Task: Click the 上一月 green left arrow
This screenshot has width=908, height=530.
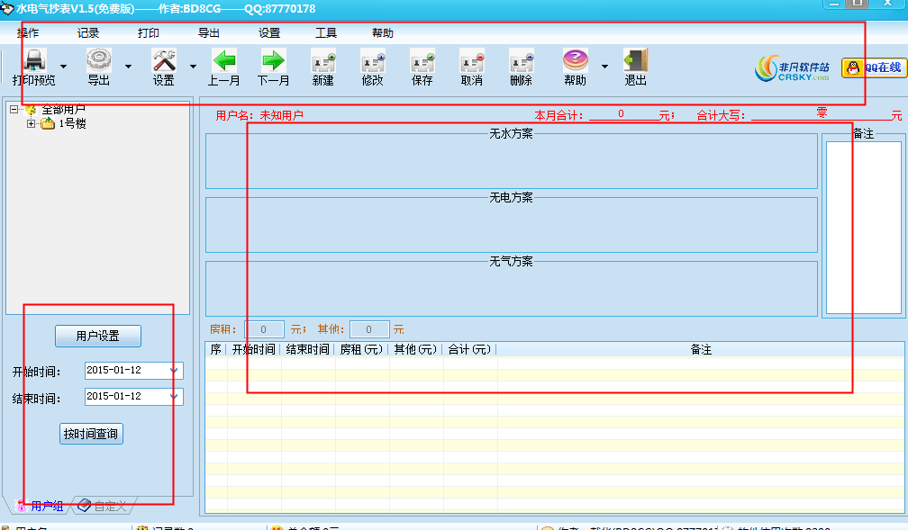Action: pos(224,62)
